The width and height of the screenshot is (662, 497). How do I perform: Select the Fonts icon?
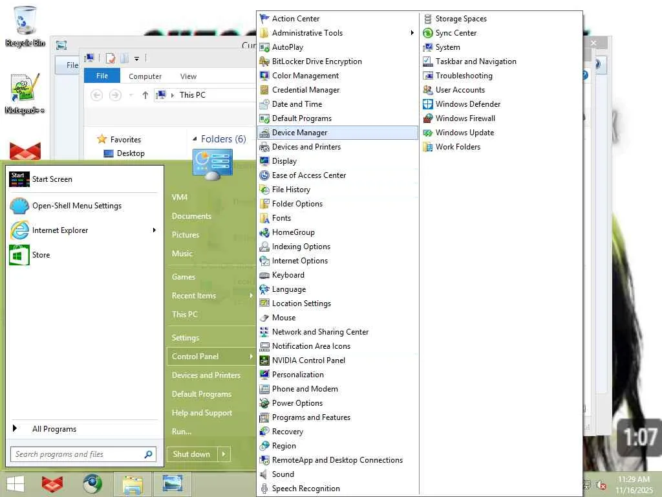(264, 218)
